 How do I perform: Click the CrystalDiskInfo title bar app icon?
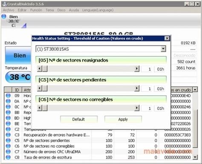pyautogui.click(x=4, y=4)
